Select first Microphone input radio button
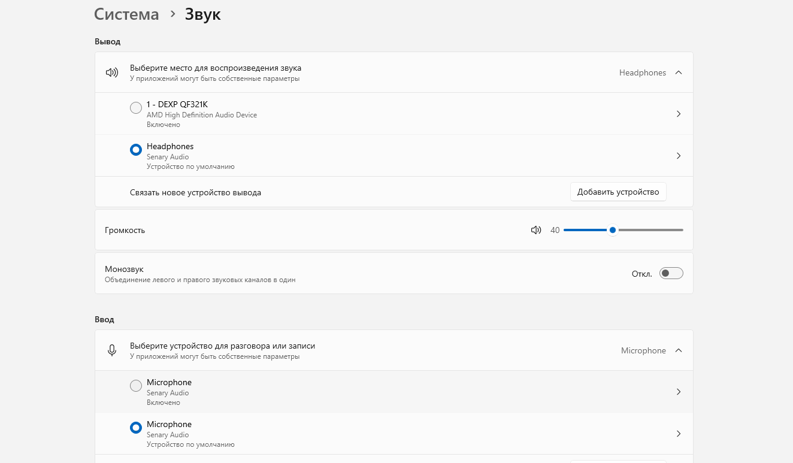The width and height of the screenshot is (793, 463). (136, 386)
